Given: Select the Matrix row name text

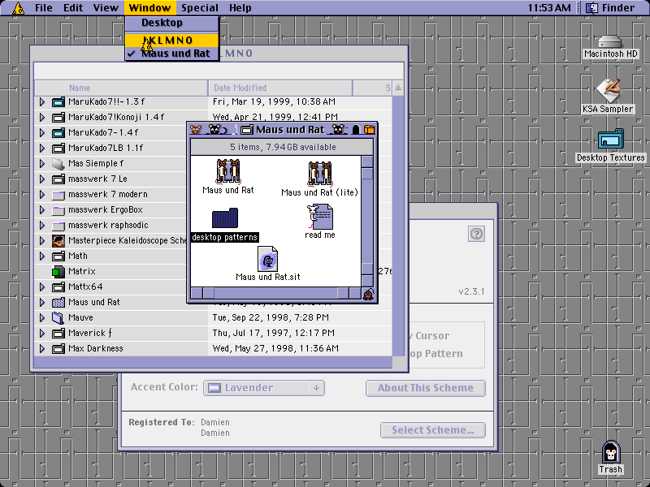Looking at the screenshot, I should [x=82, y=272].
